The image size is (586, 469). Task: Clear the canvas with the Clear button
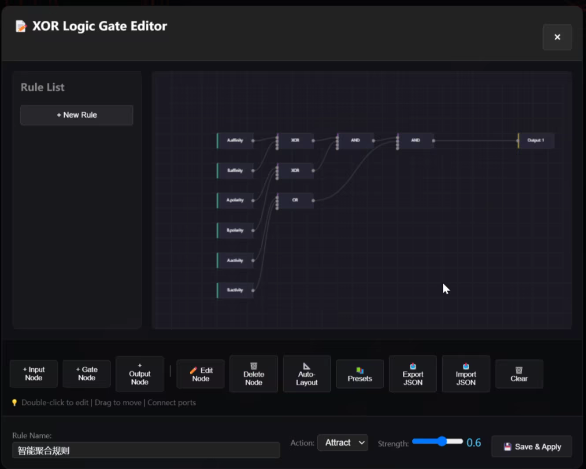pyautogui.click(x=519, y=374)
